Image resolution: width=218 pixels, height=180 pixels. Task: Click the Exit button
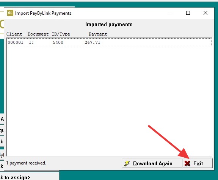point(198,163)
